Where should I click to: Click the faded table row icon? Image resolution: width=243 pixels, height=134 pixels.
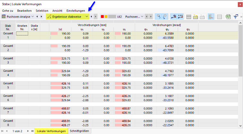[x=202, y=17]
